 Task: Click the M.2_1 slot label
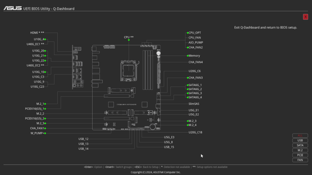41,104
